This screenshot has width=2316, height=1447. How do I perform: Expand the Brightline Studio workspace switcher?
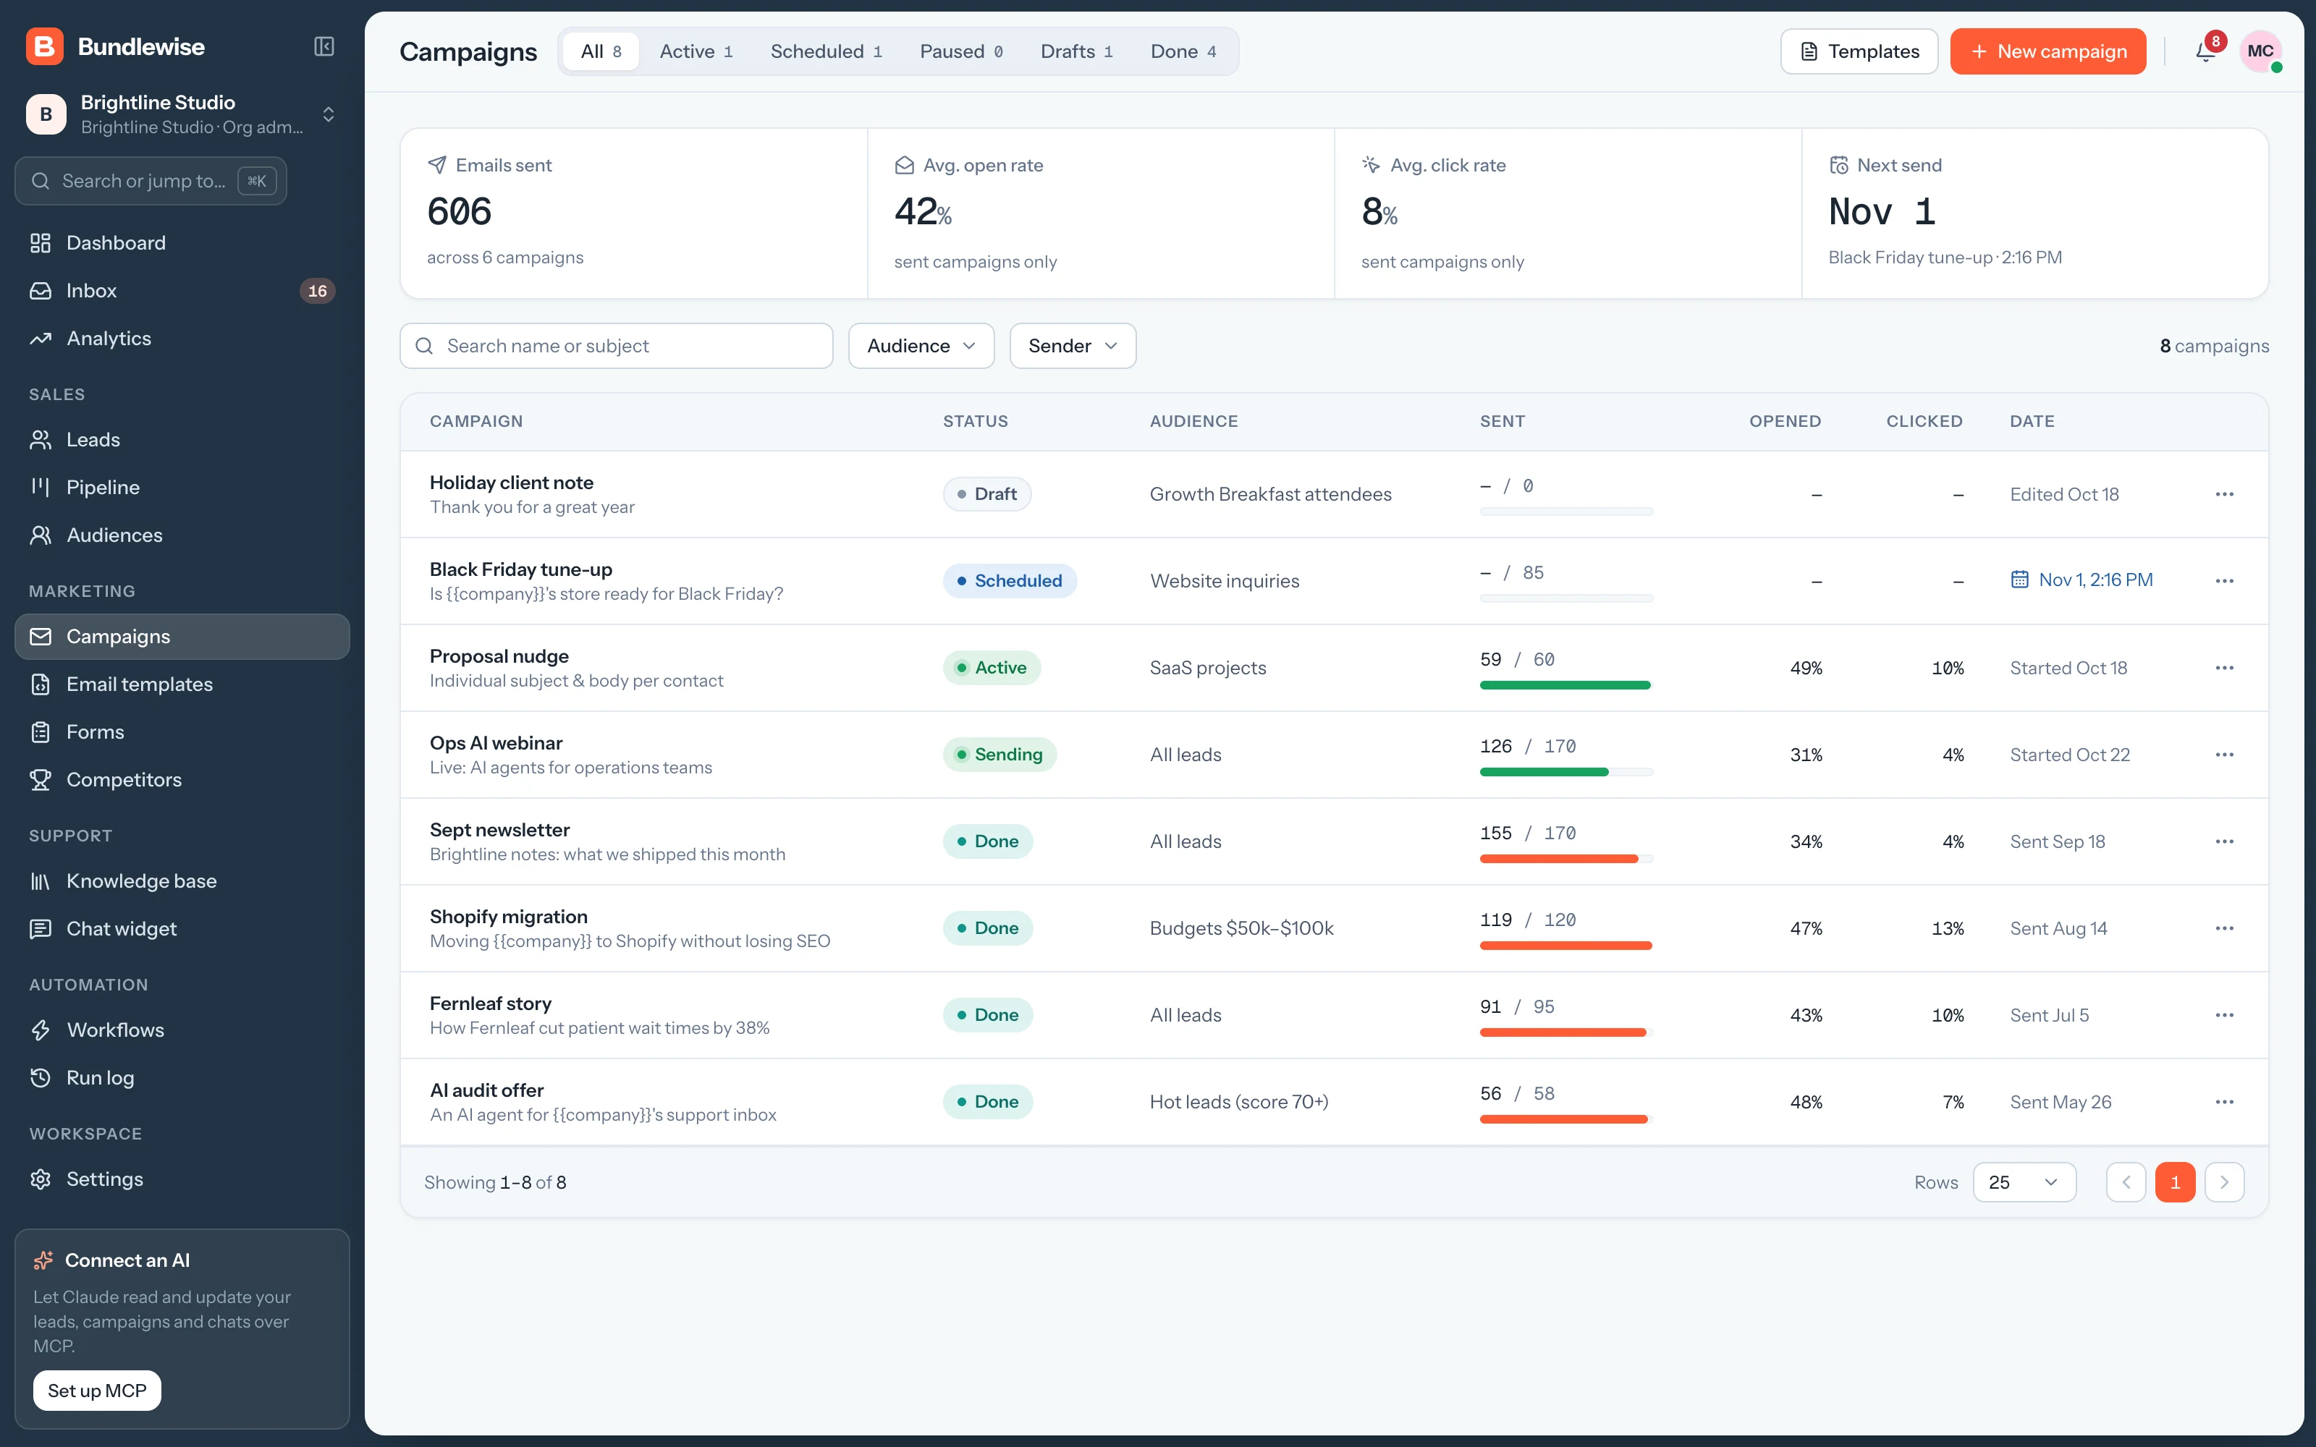(182, 115)
